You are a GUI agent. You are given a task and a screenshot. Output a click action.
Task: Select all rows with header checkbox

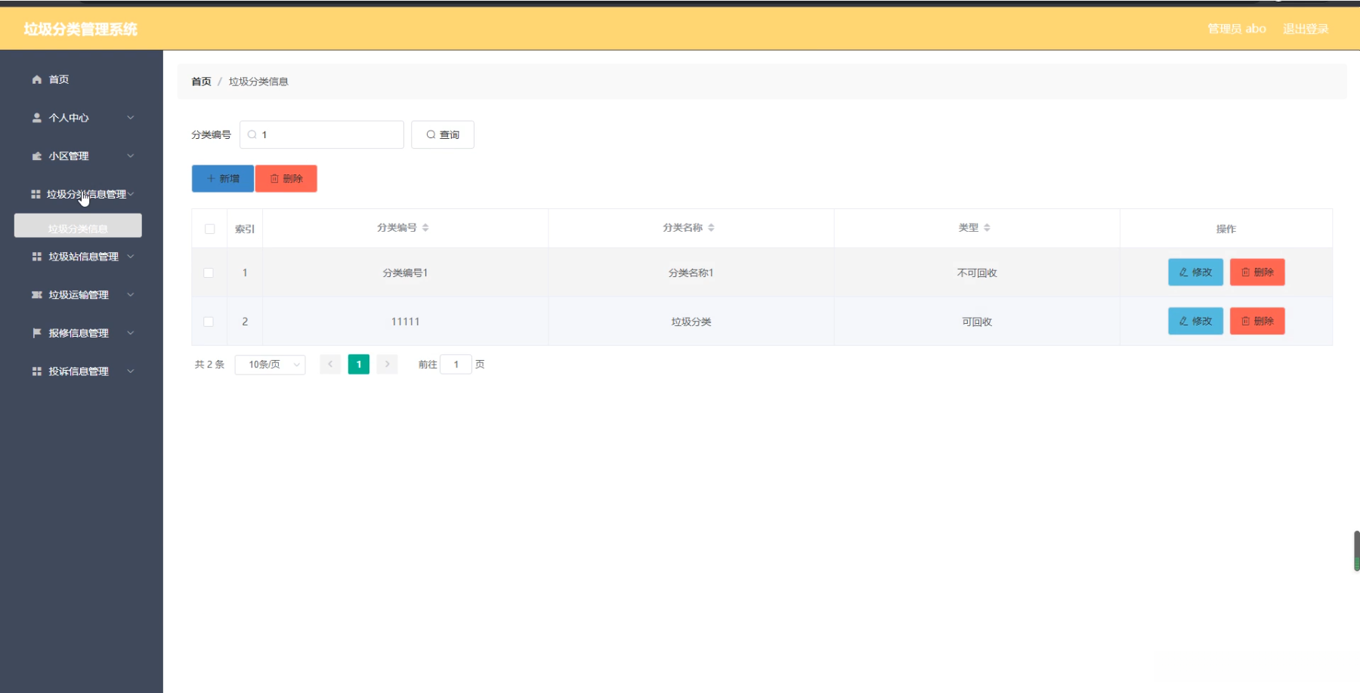(x=209, y=229)
